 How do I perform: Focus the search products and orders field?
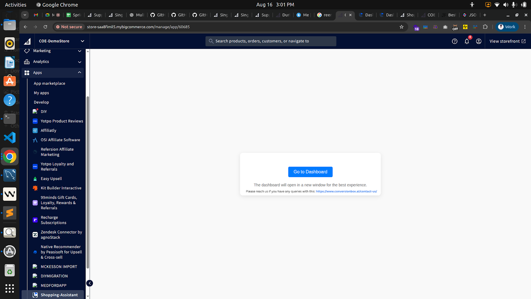[x=271, y=41]
